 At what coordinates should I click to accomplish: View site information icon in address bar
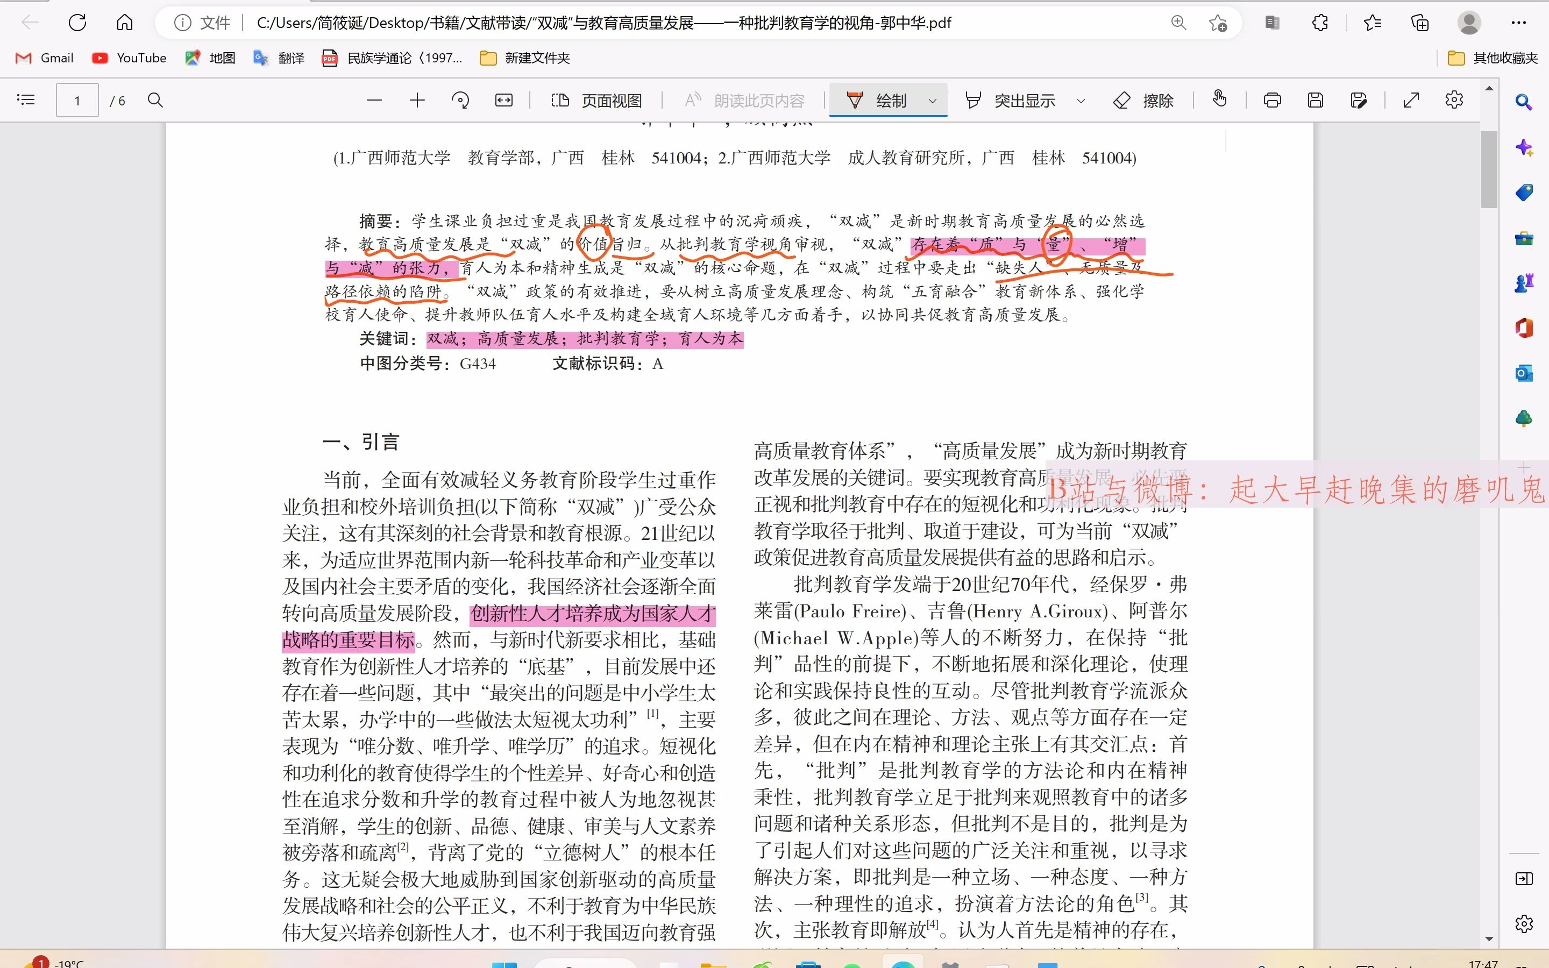coord(182,23)
